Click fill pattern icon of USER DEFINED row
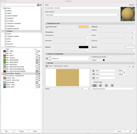Image resolution: width=137 pixels, height=134 pixels. coord(37,82)
